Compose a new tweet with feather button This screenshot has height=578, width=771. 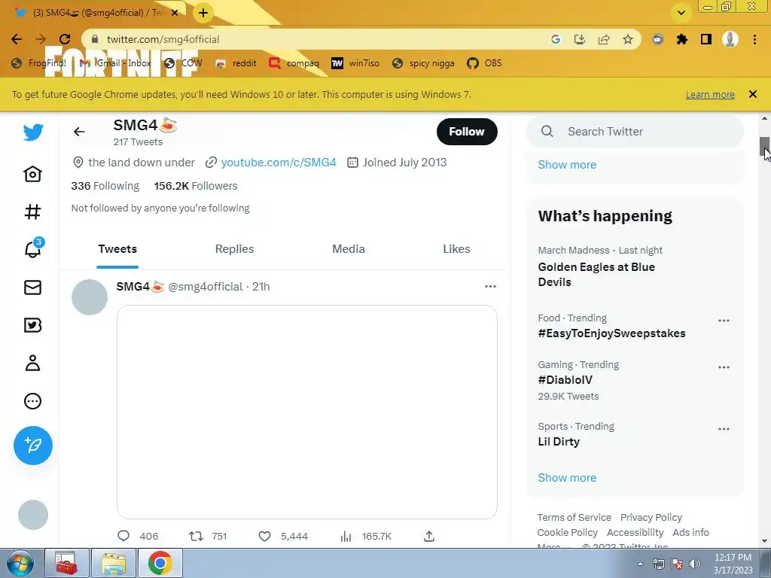tap(33, 446)
